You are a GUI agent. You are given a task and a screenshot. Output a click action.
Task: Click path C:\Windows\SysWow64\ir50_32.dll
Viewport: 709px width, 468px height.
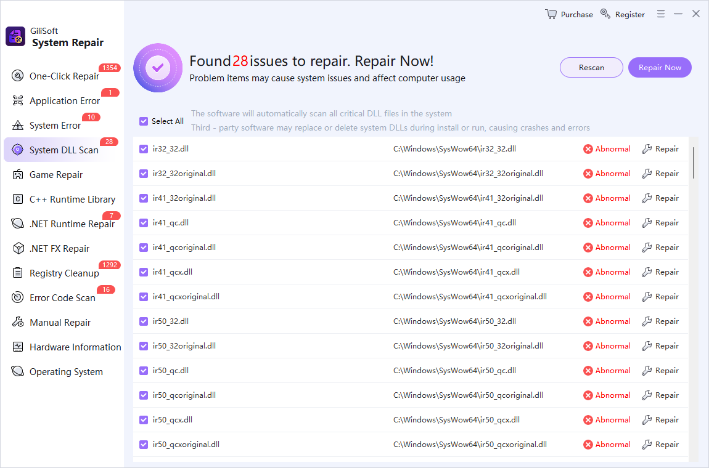tap(454, 321)
